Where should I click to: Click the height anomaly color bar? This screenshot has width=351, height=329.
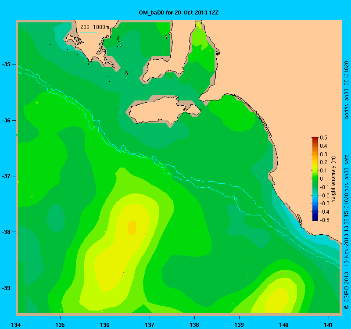pos(315,179)
